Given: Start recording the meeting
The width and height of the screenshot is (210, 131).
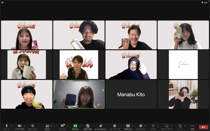Looking at the screenshot, I should (114, 126).
